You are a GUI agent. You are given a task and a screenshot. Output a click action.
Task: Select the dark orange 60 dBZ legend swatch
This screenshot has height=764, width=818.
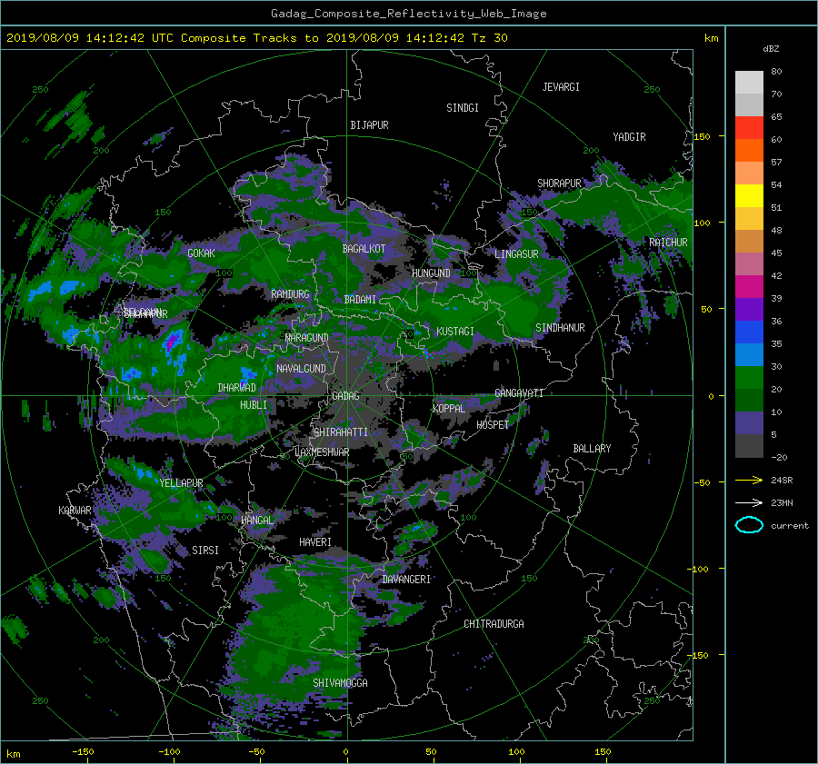point(749,151)
